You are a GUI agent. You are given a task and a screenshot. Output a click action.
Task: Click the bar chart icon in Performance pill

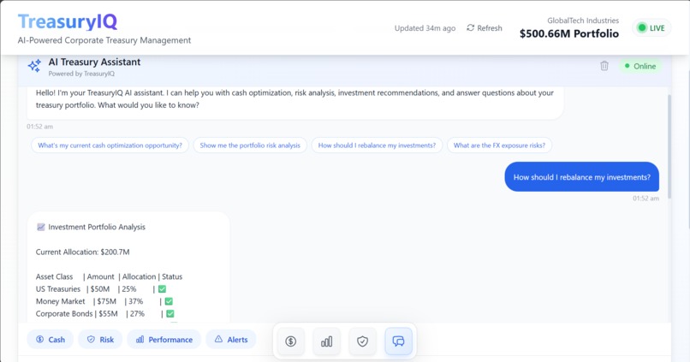(140, 339)
